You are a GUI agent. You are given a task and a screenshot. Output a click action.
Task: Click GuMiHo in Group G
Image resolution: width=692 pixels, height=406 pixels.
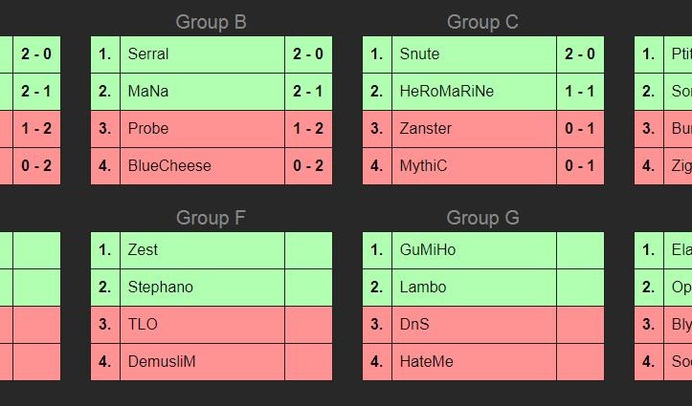428,250
